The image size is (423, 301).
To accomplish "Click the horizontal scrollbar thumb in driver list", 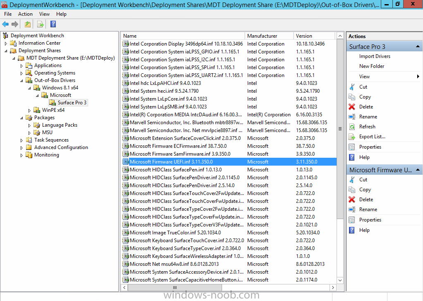I will pos(175,287).
